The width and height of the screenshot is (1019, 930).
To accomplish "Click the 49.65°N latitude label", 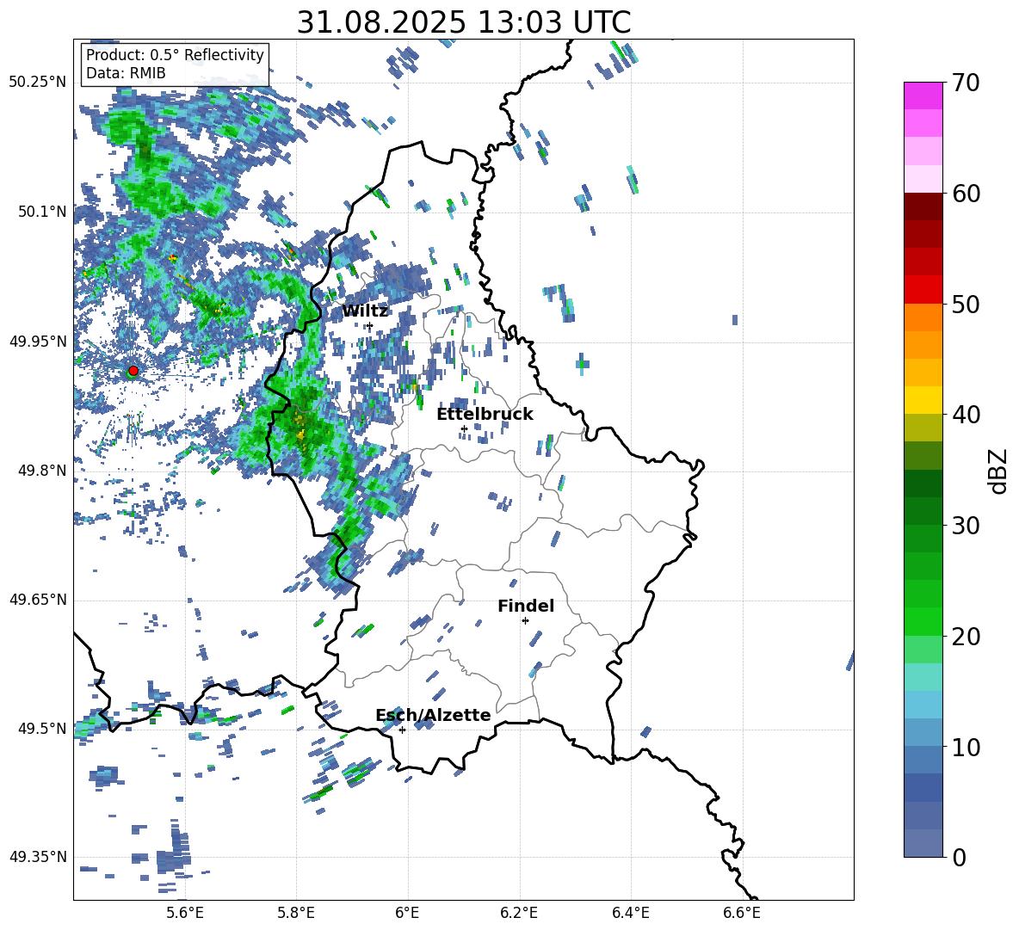I will [38, 600].
